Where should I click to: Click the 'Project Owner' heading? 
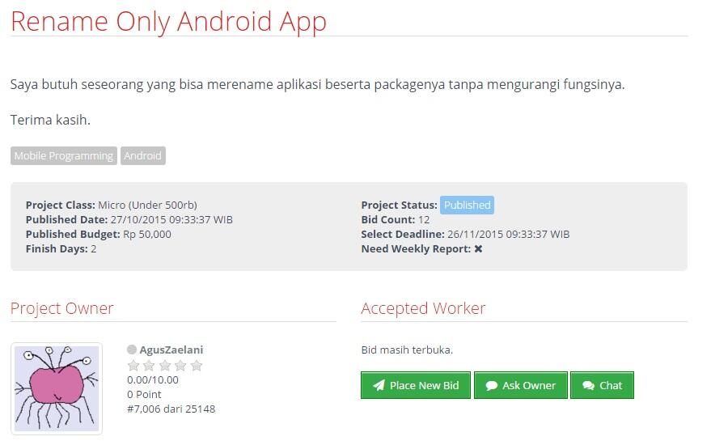(62, 308)
